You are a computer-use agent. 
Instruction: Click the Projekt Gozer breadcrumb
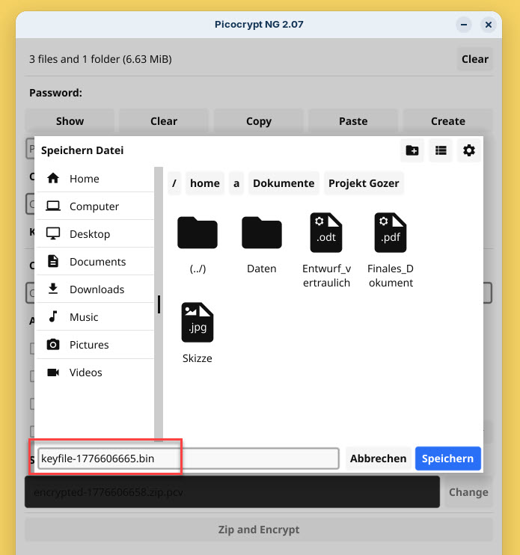click(364, 183)
